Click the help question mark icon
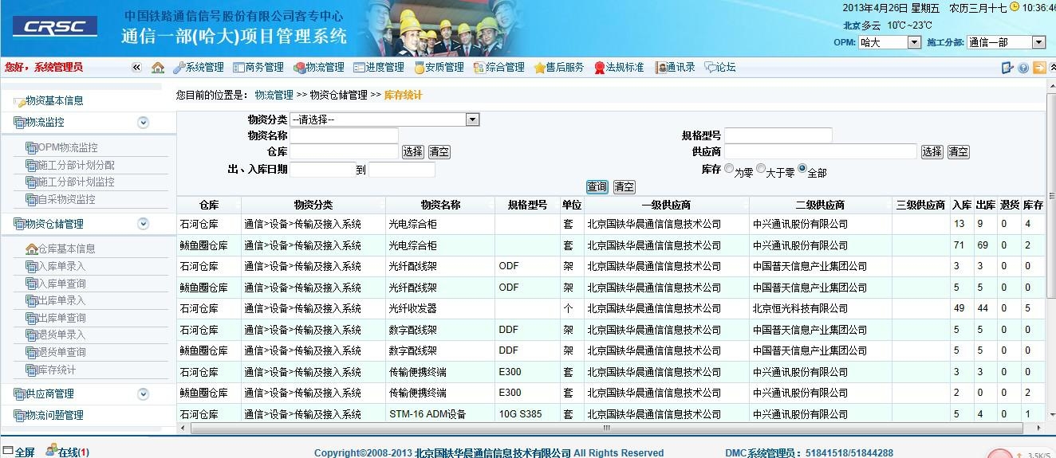 coord(1023,68)
